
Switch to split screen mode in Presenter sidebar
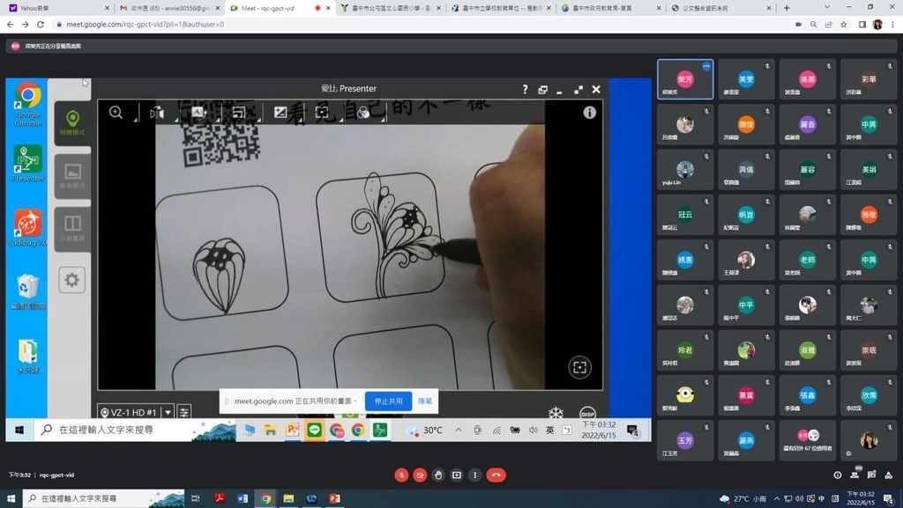pyautogui.click(x=72, y=229)
